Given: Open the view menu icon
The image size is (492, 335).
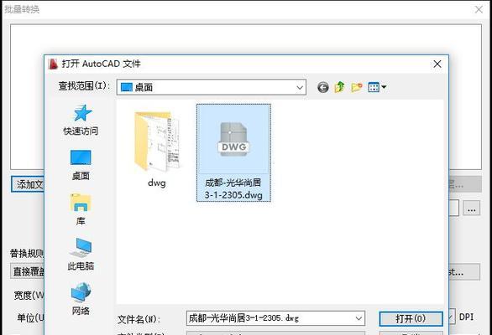Looking at the screenshot, I should [377, 87].
